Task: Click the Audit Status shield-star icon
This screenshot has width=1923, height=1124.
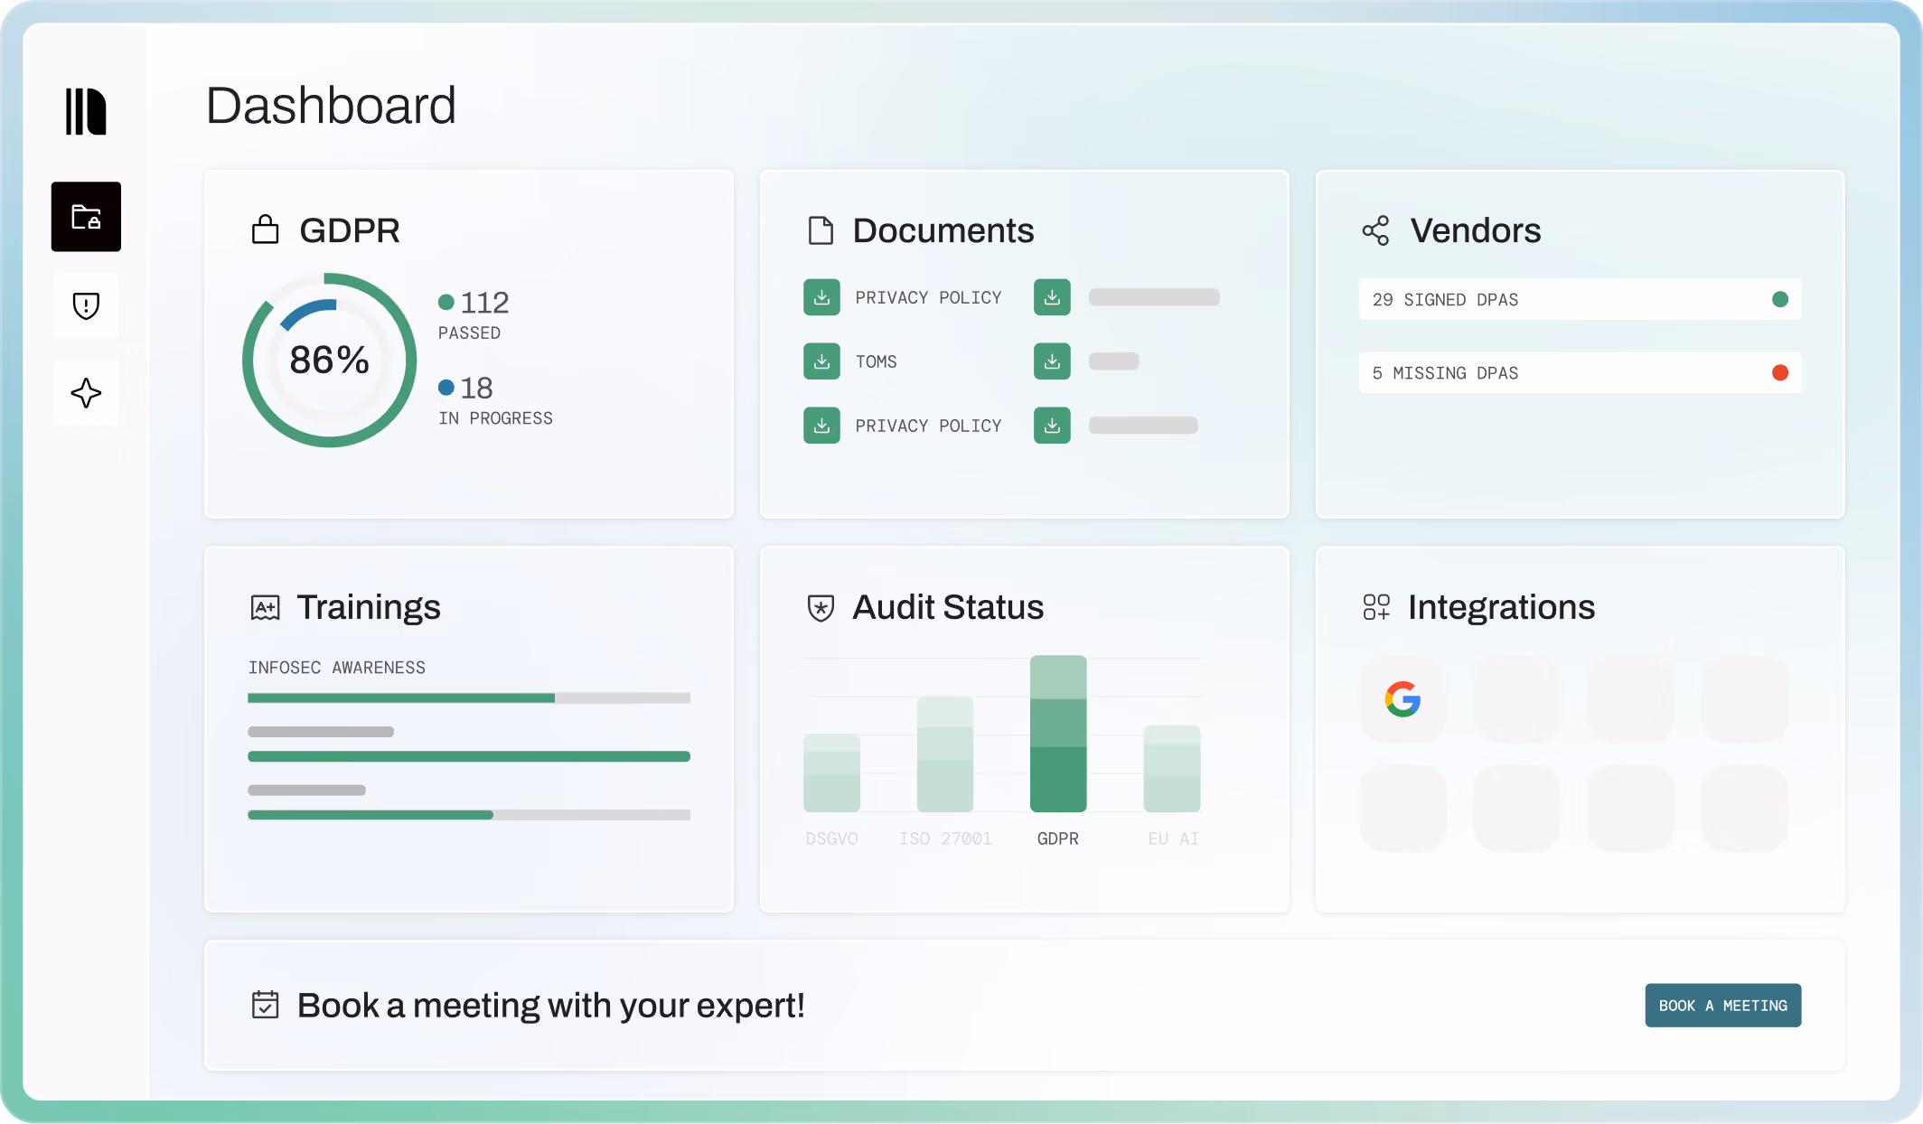Action: coord(821,607)
